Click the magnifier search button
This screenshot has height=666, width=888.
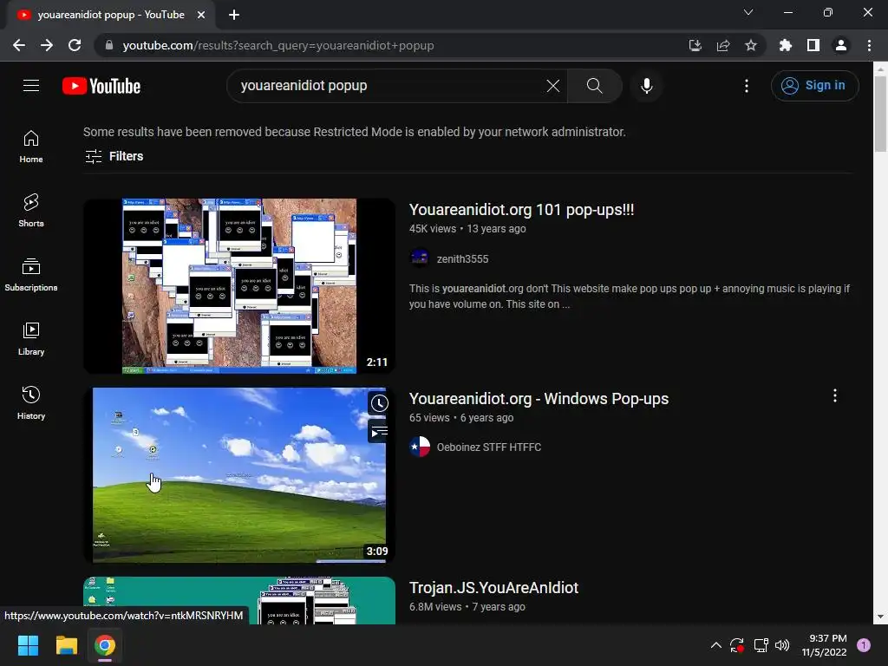coord(594,86)
